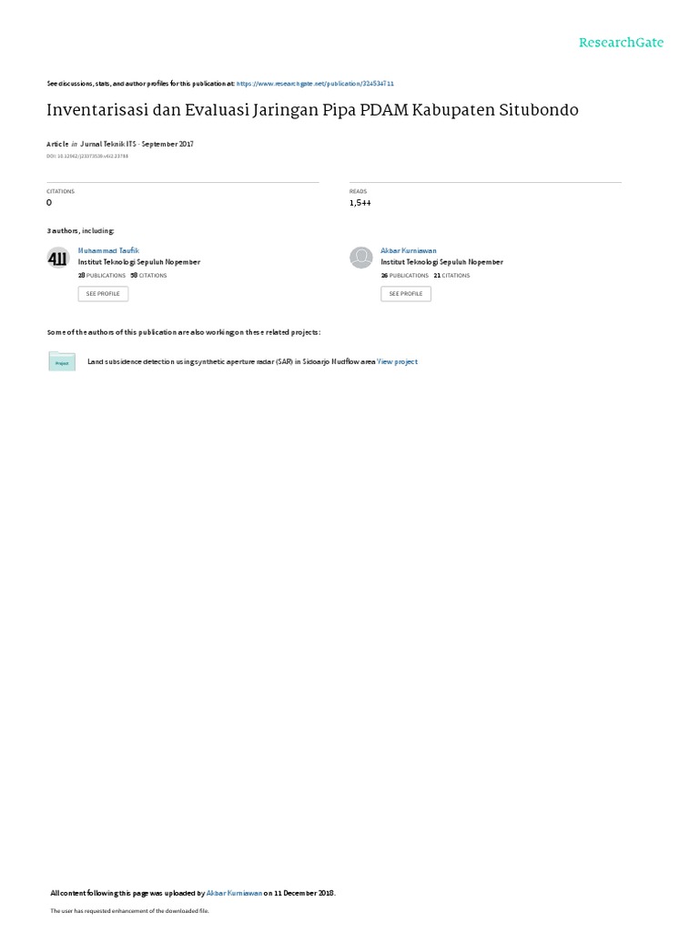
Task: Click the Jurnal Teknik ITS journal name
Action: (x=108, y=144)
